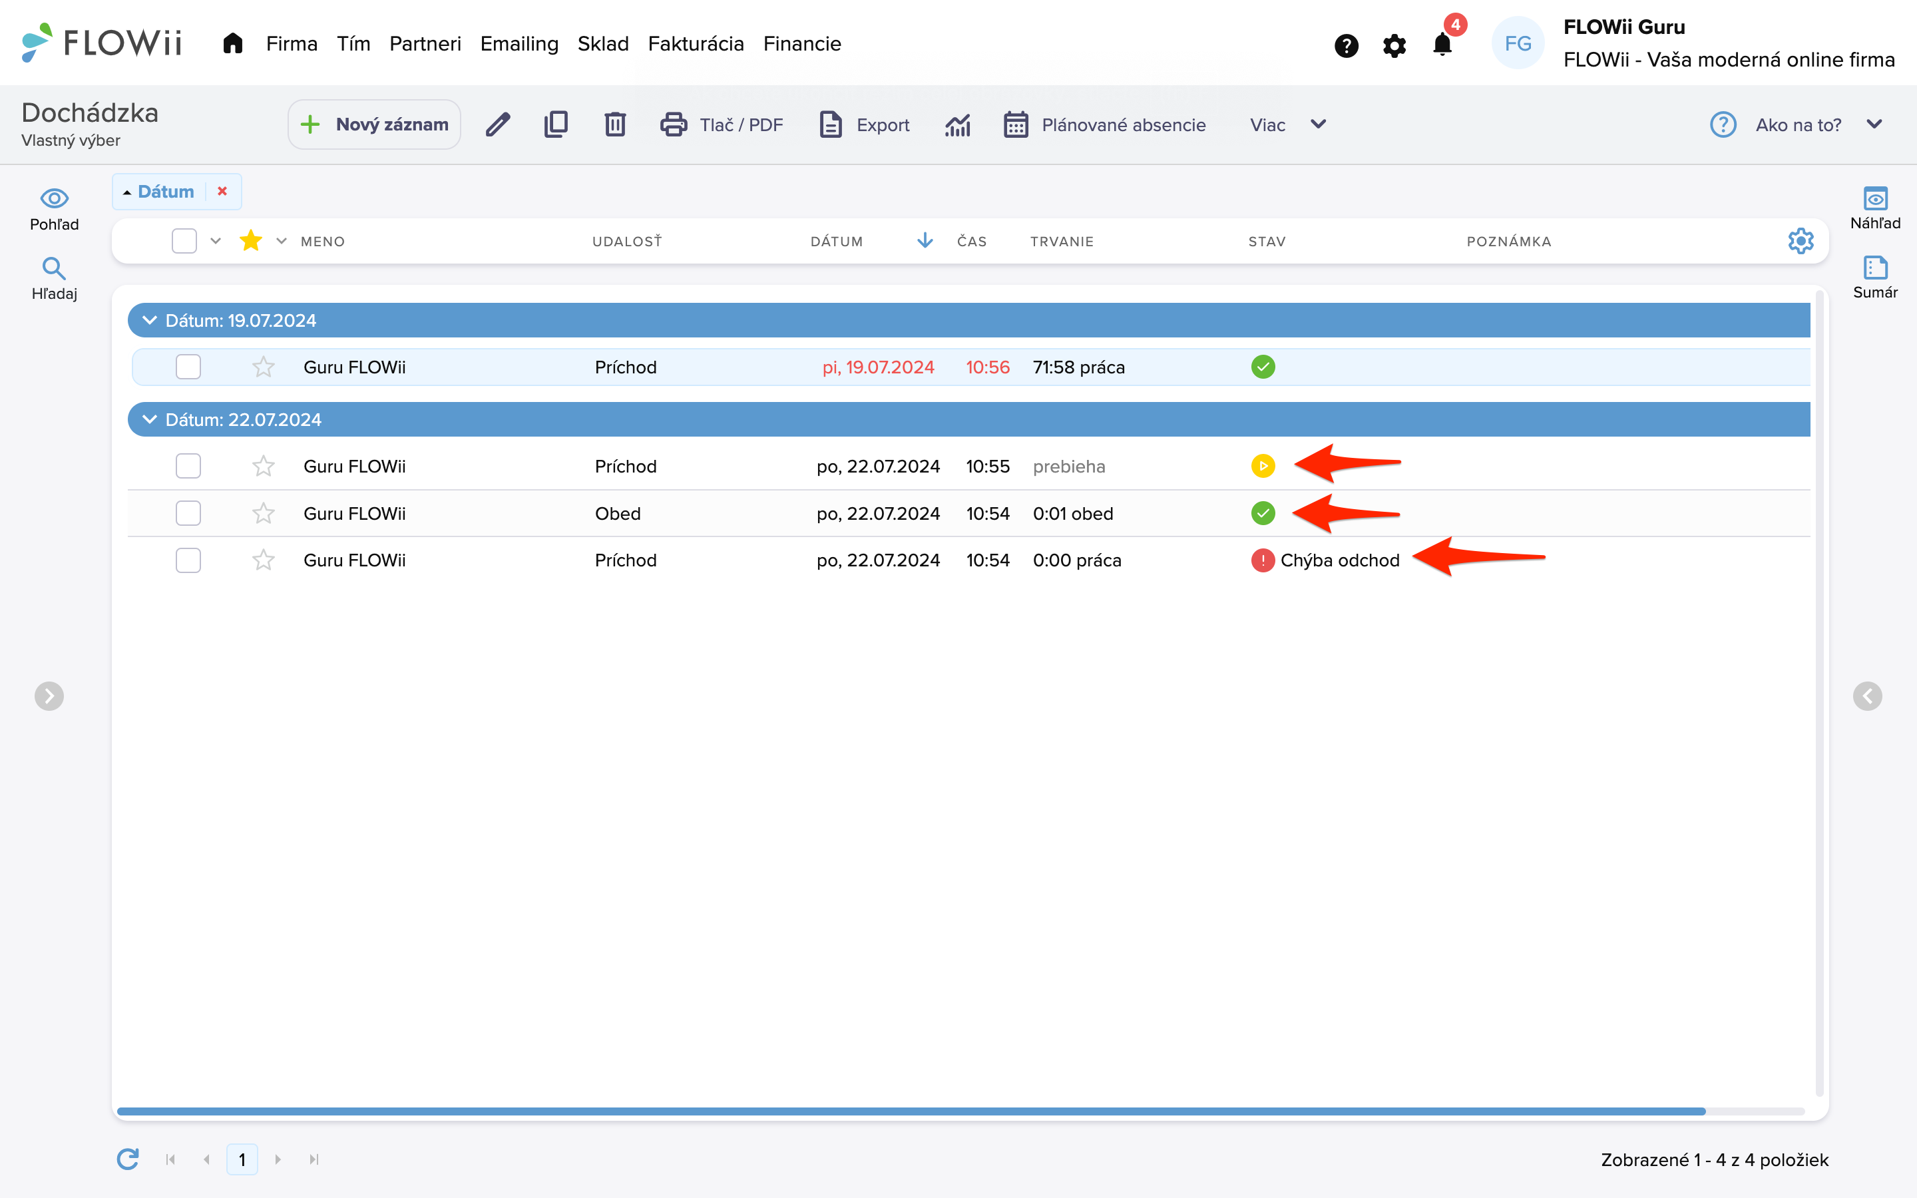Open the FG user avatar
The height and width of the screenshot is (1198, 1917).
pyautogui.click(x=1517, y=43)
